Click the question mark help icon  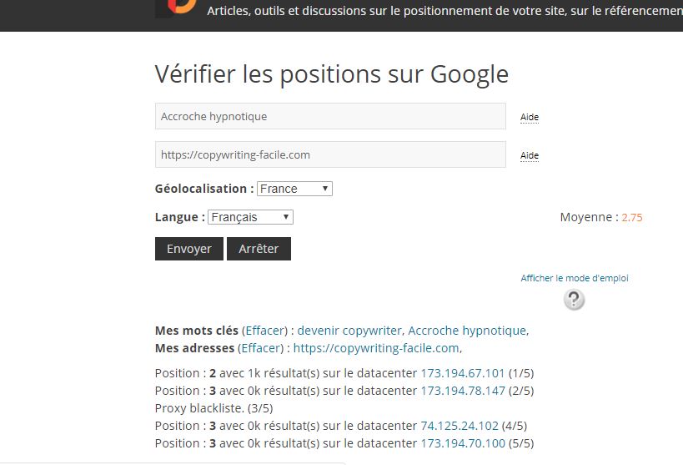[574, 300]
